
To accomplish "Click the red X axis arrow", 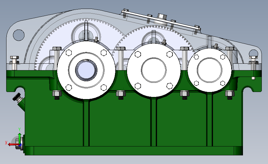I will point(13,145).
